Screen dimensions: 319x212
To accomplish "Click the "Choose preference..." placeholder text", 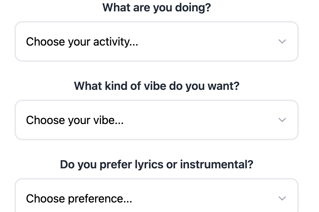I will (x=79, y=198).
